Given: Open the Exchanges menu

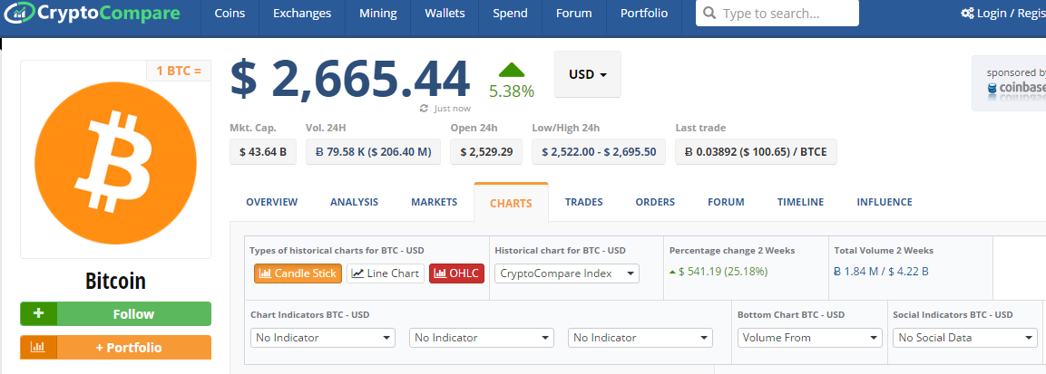Looking at the screenshot, I should tap(302, 14).
